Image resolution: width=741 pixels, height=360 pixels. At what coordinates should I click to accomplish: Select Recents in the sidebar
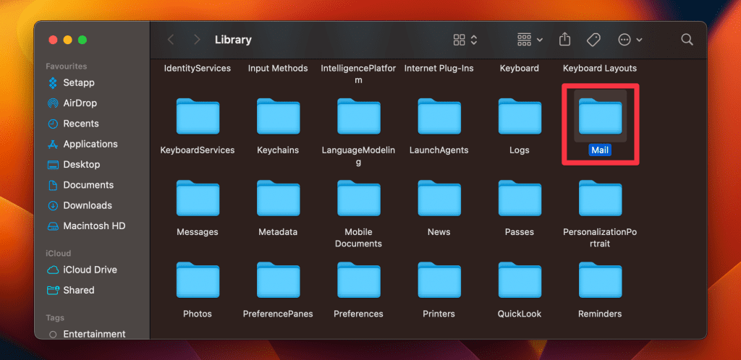click(80, 124)
